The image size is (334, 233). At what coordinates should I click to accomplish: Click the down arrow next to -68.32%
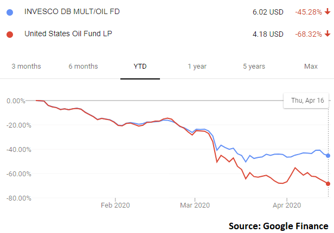coord(326,35)
